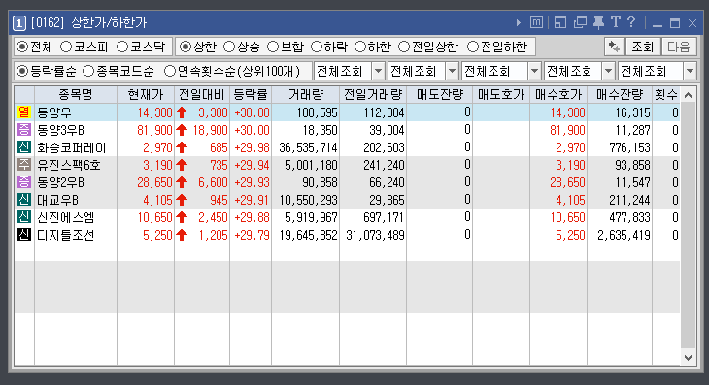Click the 주 badge beside 유진스팩6호
The width and height of the screenshot is (709, 385).
click(24, 165)
